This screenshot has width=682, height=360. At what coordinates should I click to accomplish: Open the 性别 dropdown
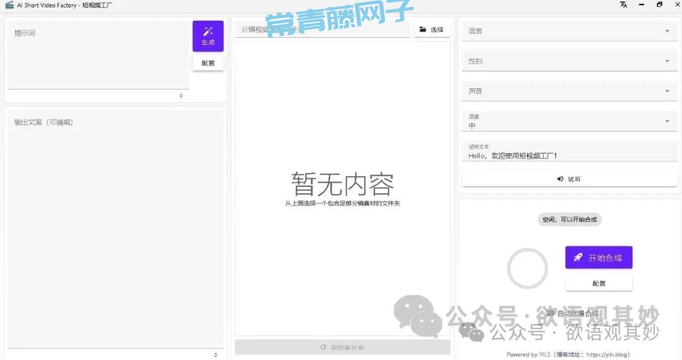coord(568,61)
